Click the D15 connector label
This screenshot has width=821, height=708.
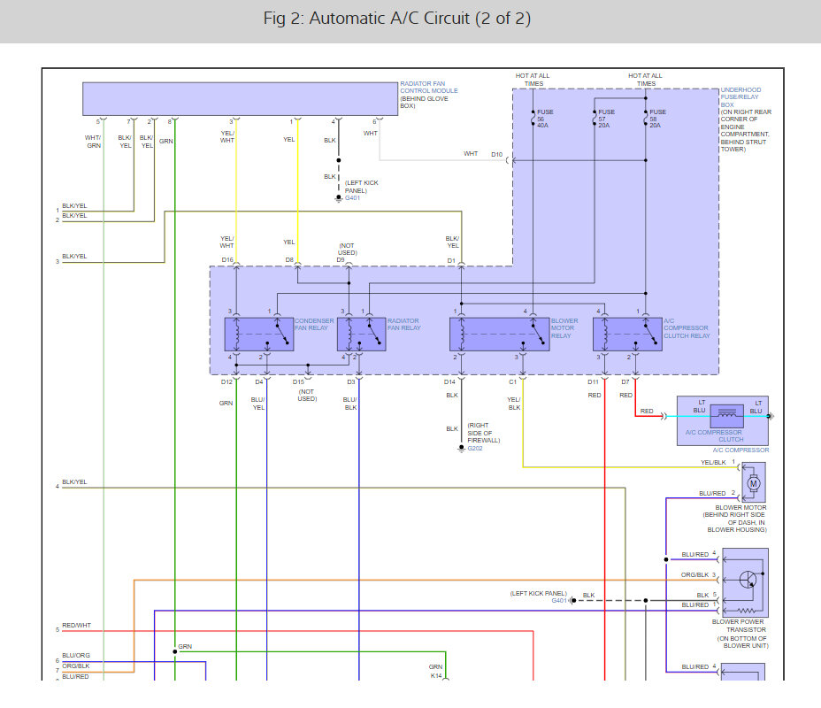298,381
